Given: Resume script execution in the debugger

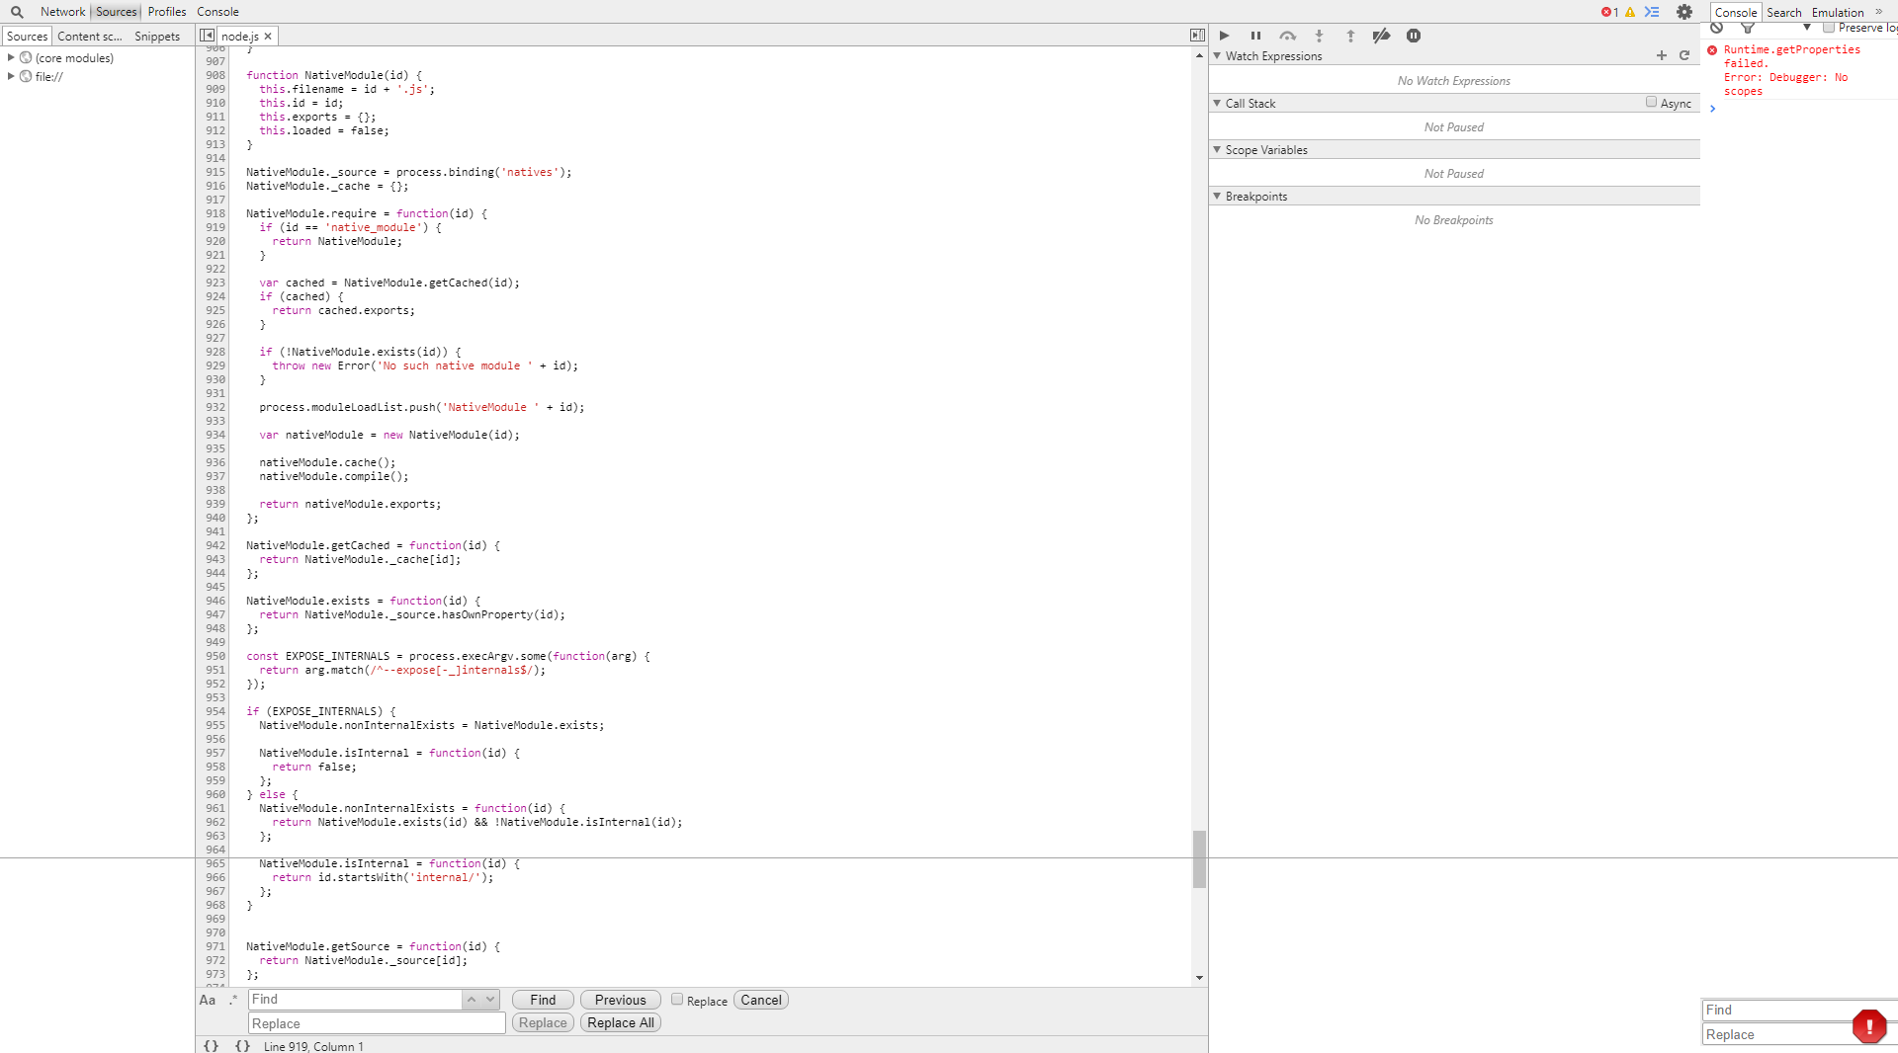Looking at the screenshot, I should click(x=1224, y=36).
